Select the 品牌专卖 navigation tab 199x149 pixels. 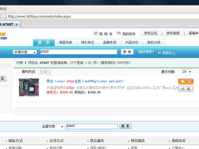pos(110,43)
